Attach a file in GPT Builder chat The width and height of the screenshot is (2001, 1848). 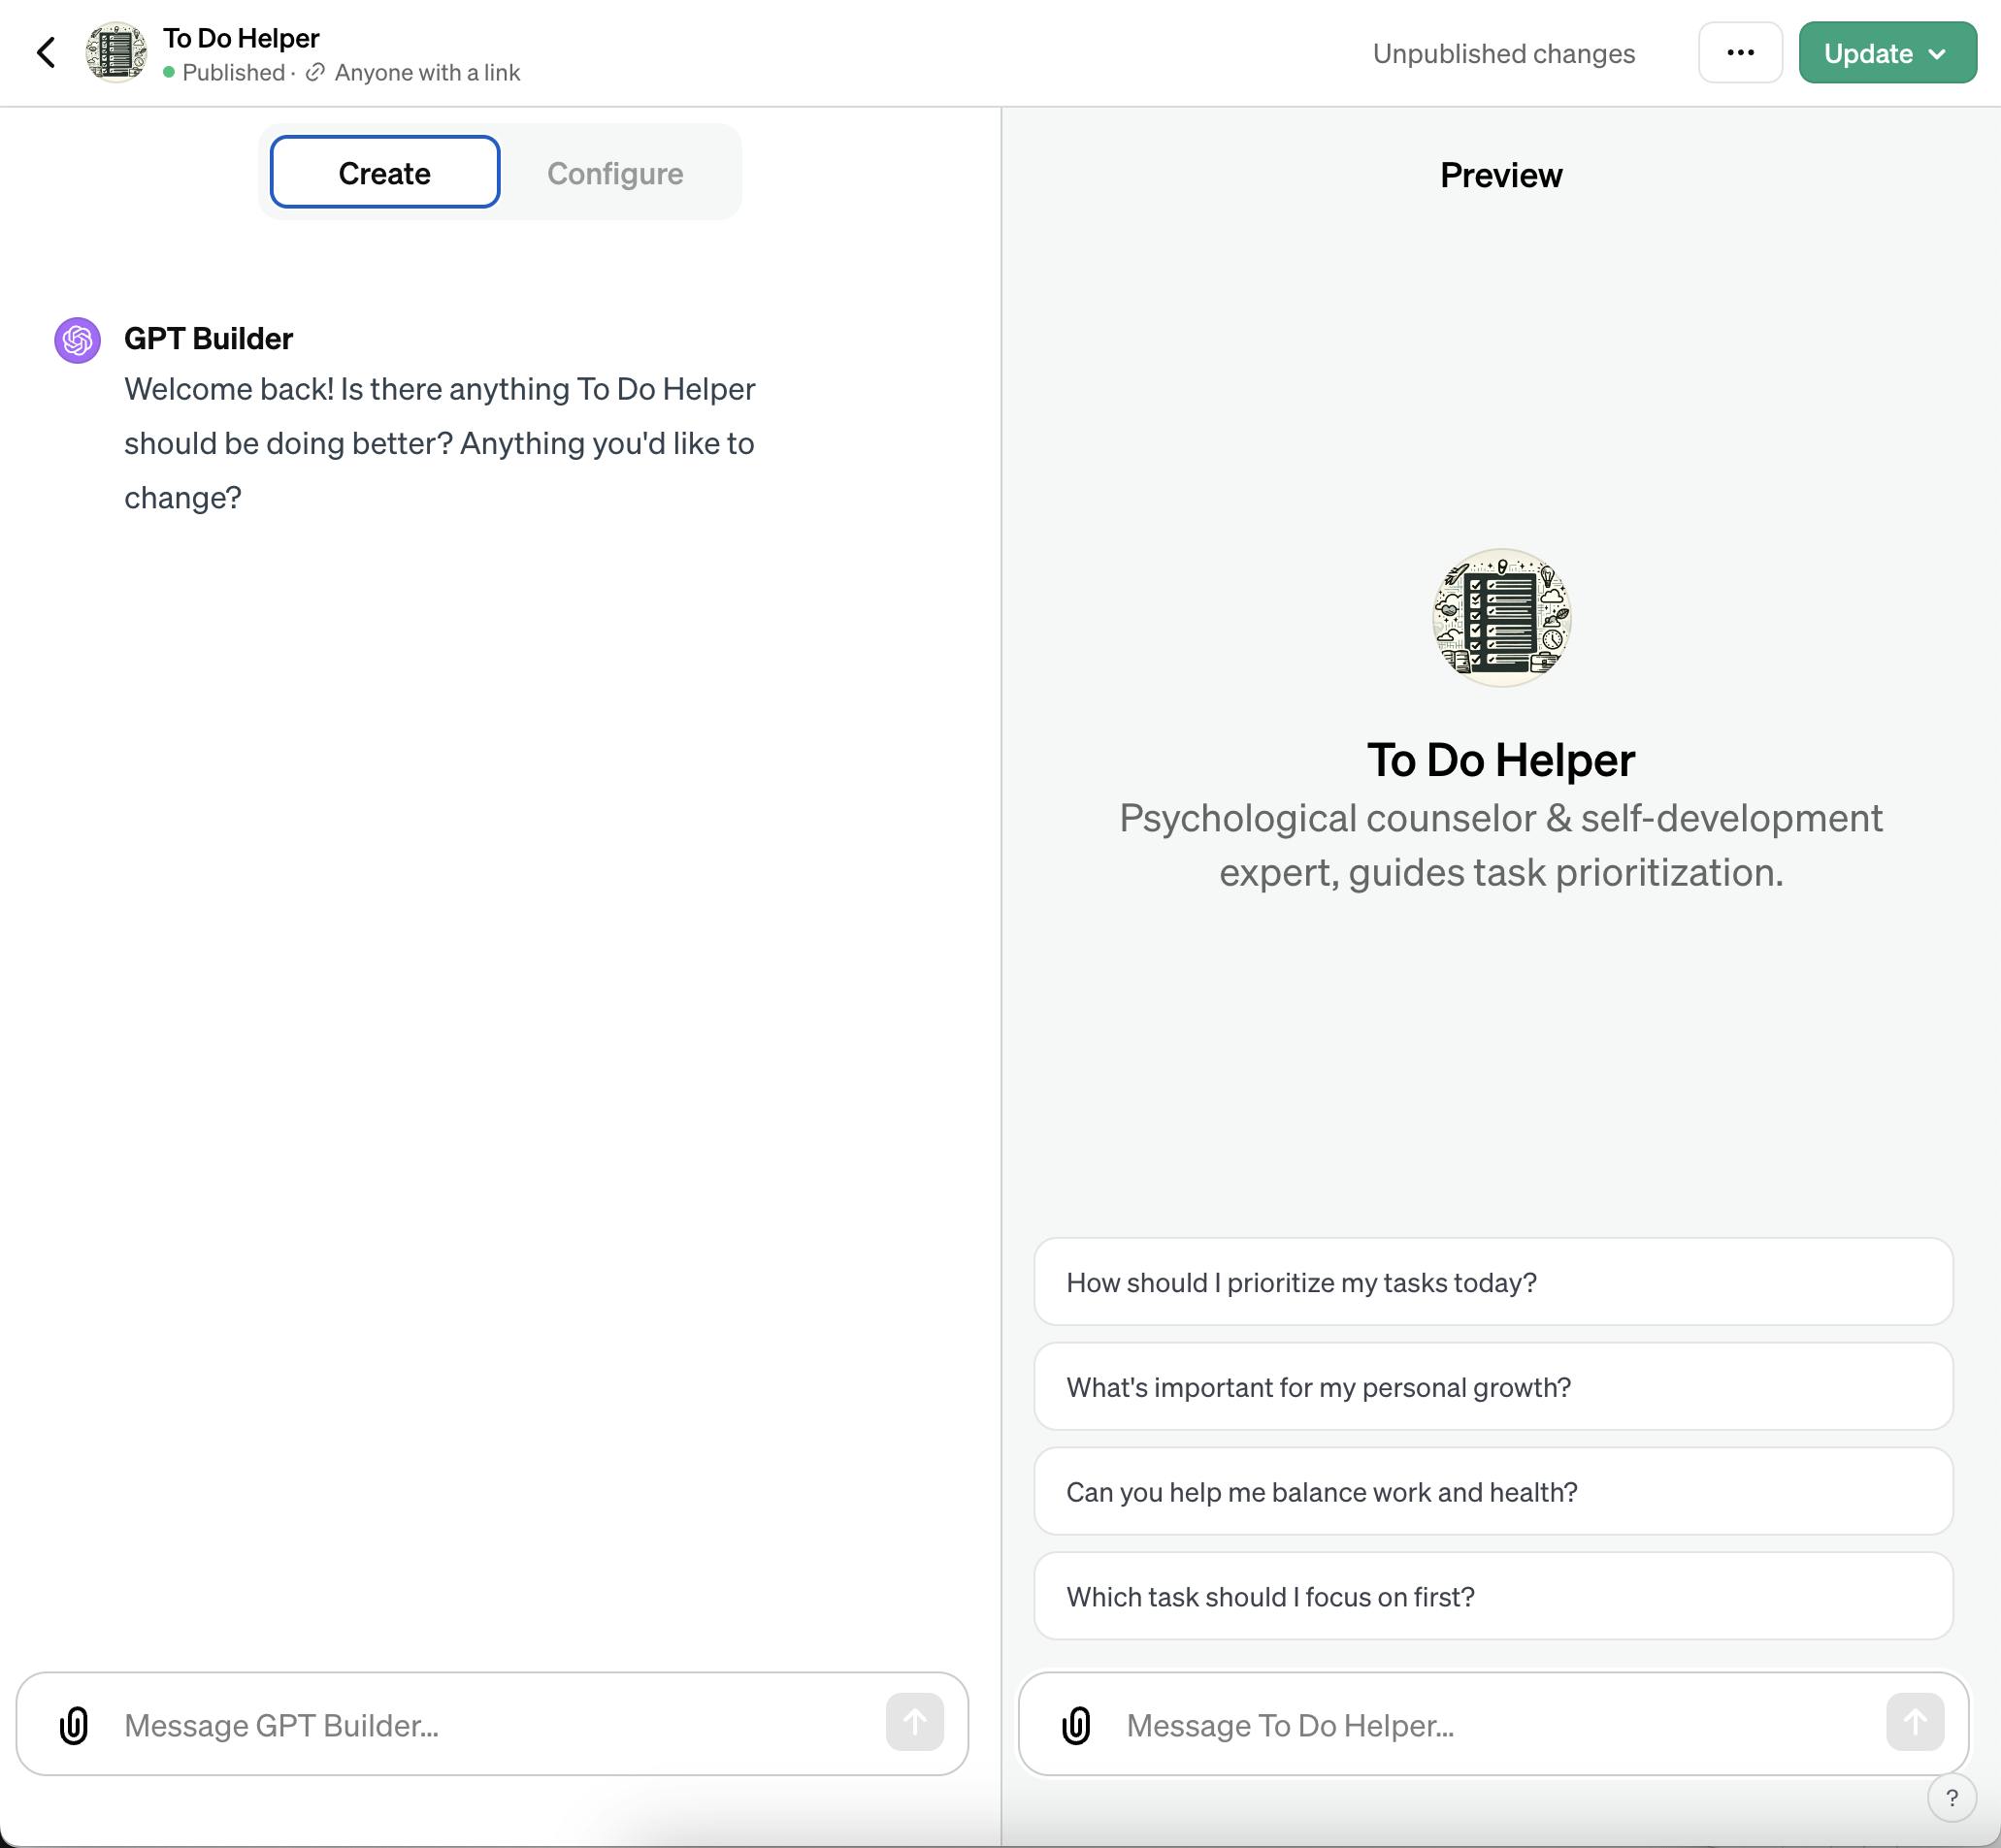pyautogui.click(x=74, y=1725)
